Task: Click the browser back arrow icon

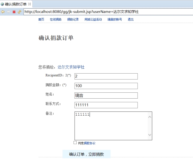Action: tap(3, 12)
